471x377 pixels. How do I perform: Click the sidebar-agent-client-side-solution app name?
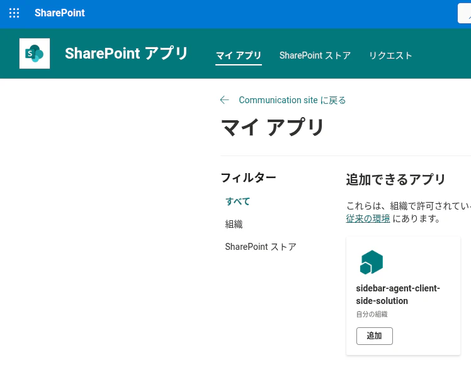[398, 295]
